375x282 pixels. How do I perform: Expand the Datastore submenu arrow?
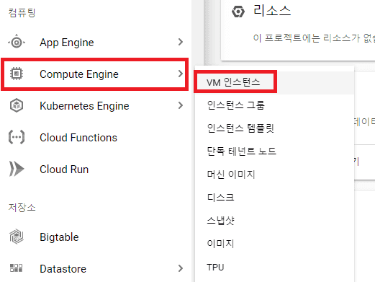(x=181, y=268)
